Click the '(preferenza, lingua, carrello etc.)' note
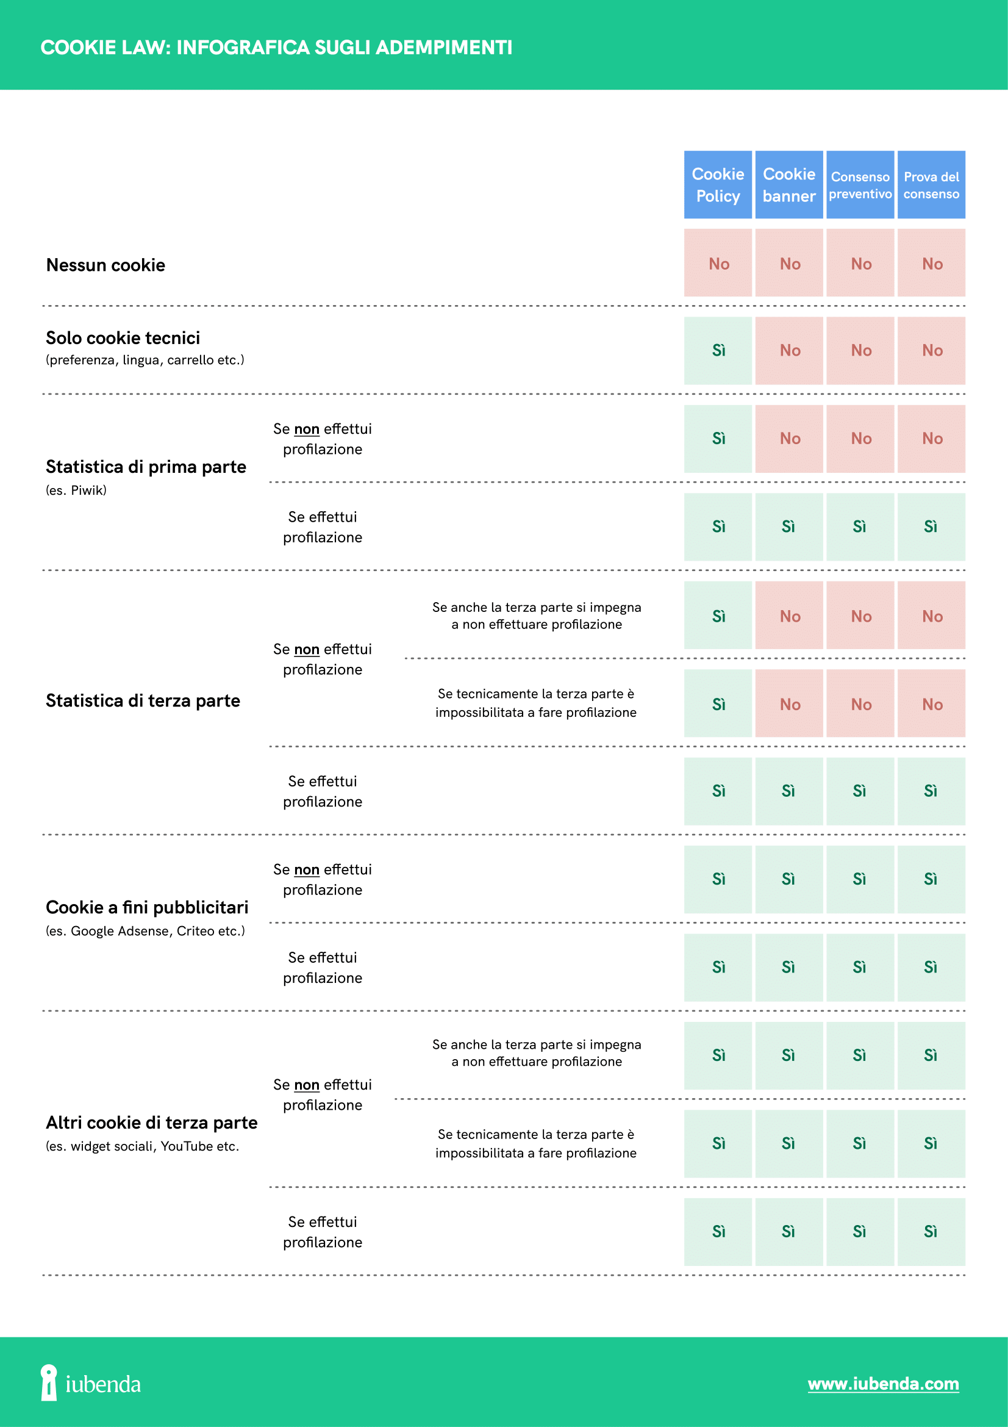The height and width of the screenshot is (1427, 1008). (145, 360)
